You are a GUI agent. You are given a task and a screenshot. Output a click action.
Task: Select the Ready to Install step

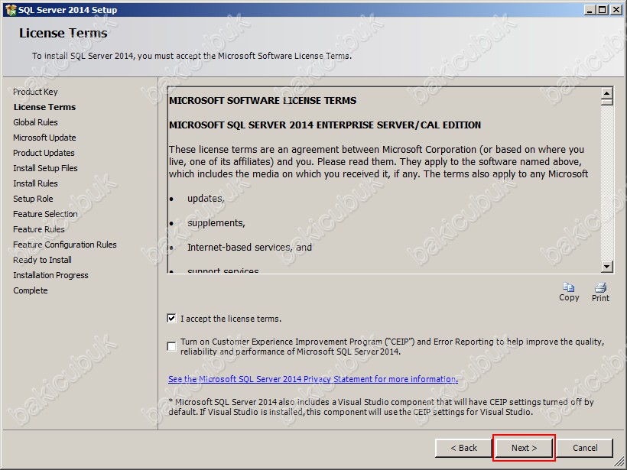(42, 259)
